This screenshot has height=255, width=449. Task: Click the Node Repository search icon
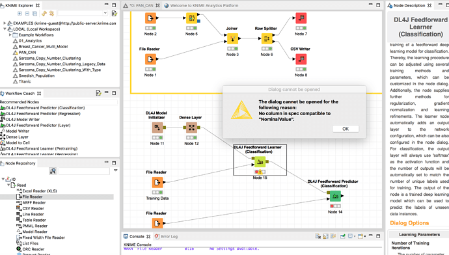[x=53, y=171]
